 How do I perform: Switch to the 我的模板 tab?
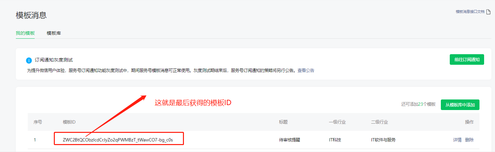pos(25,33)
